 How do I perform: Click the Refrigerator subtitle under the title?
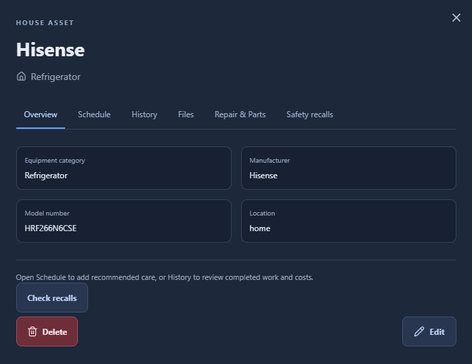[x=56, y=77]
